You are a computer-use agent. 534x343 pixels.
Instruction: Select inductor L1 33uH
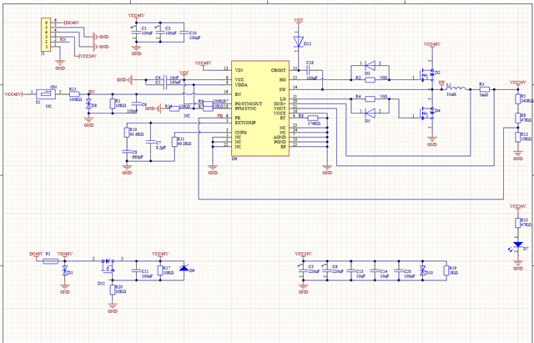(456, 89)
